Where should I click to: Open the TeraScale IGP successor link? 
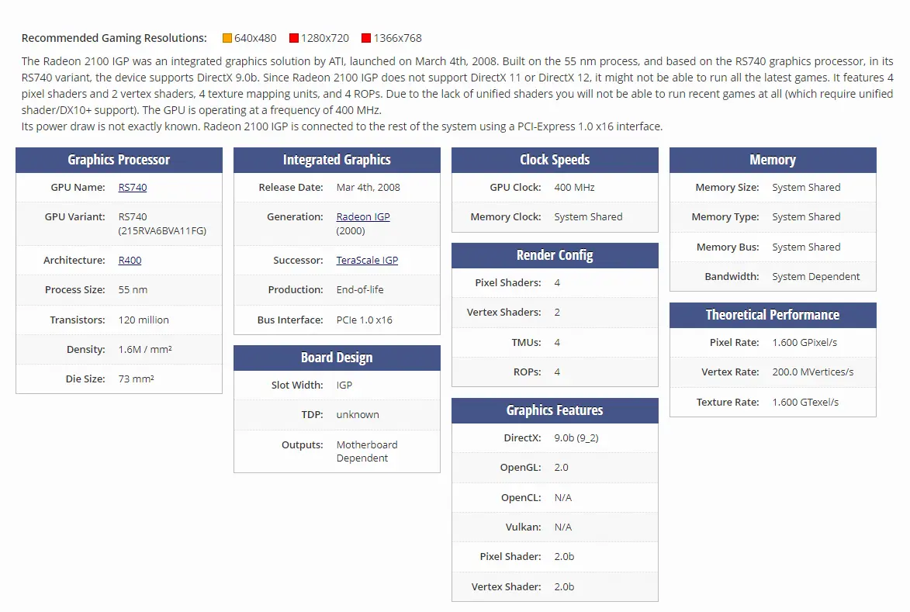(367, 261)
